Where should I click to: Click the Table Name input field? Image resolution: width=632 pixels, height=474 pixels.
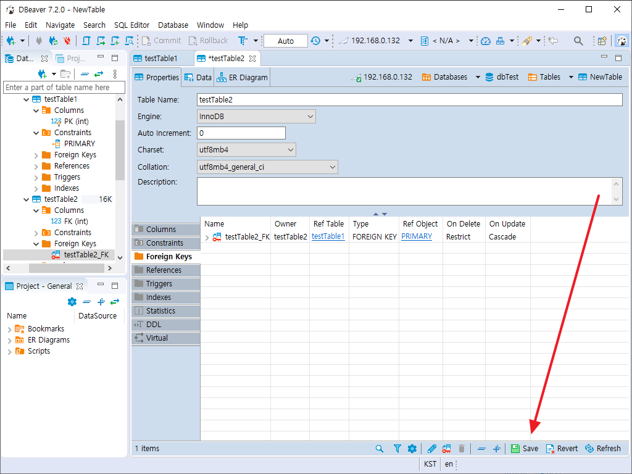click(410, 99)
